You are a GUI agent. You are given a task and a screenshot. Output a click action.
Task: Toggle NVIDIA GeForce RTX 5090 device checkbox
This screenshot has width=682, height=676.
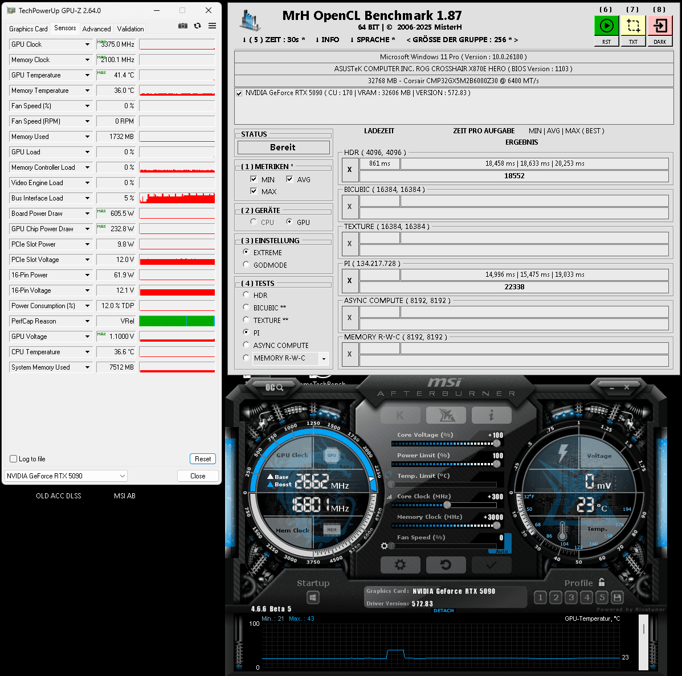click(x=239, y=93)
